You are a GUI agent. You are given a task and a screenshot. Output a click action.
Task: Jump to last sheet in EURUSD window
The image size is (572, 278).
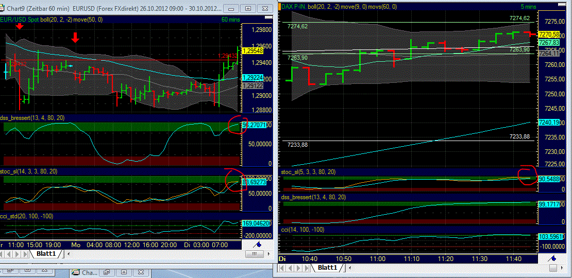click(25, 254)
